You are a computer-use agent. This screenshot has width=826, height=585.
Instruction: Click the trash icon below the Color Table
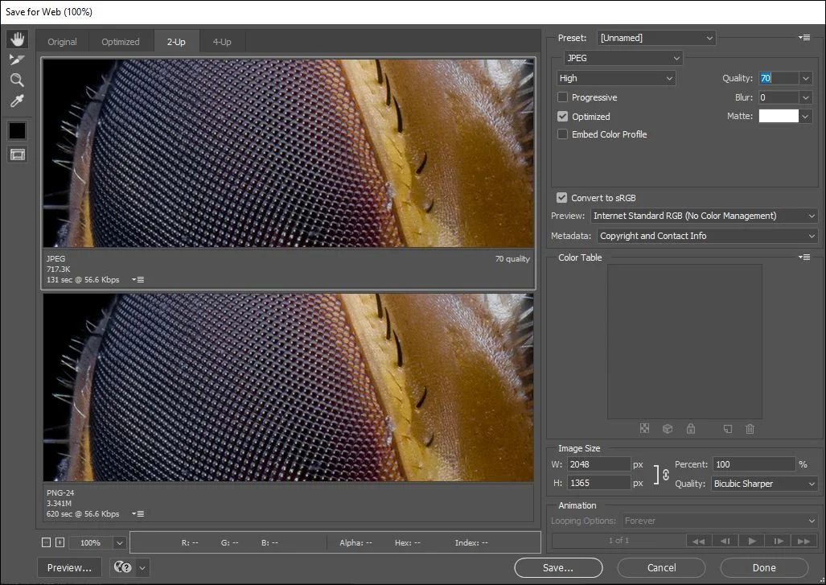[750, 429]
